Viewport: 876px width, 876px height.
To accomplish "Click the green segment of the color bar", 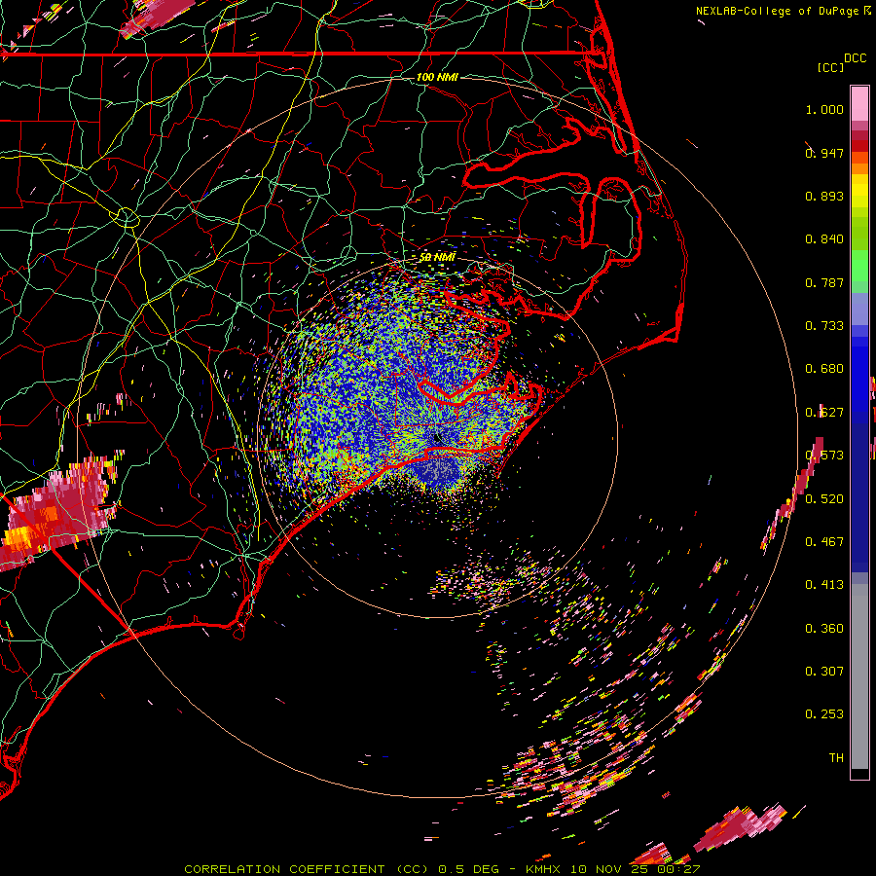I will click(x=859, y=266).
